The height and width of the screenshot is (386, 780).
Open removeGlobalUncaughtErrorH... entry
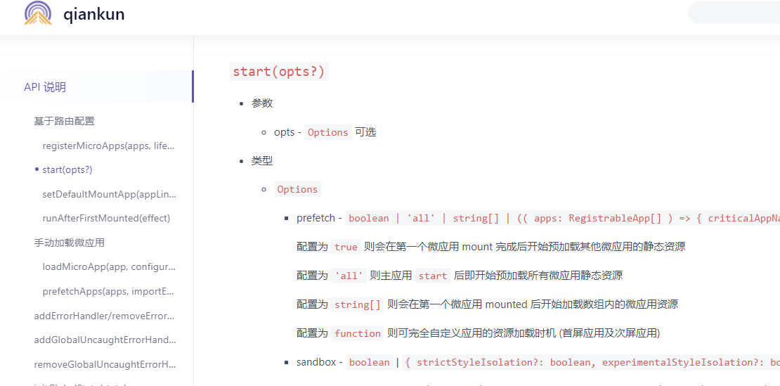(x=105, y=364)
